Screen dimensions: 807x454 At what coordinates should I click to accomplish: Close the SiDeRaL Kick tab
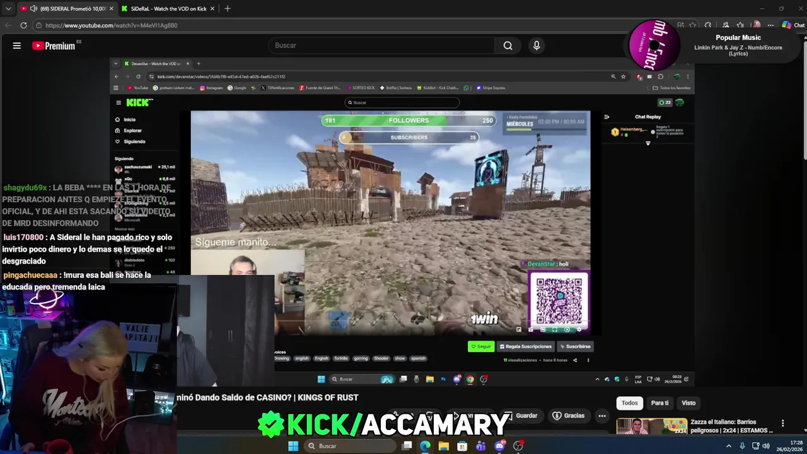coord(212,9)
